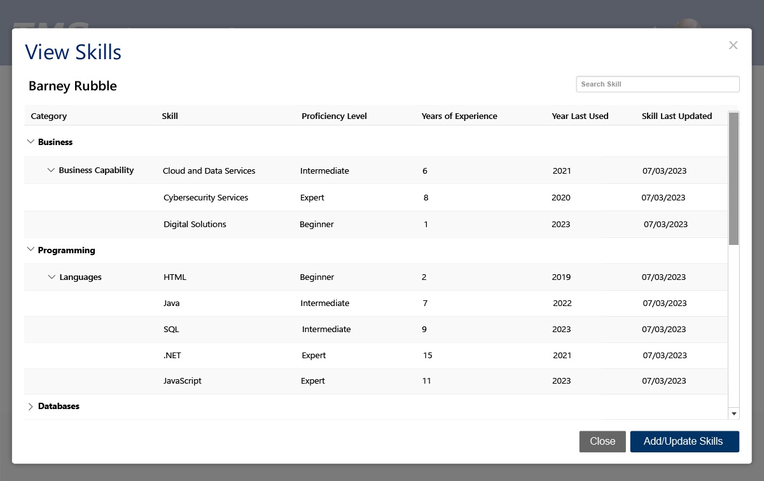Sort by Proficiency Level column header
The image size is (764, 481).
(334, 116)
